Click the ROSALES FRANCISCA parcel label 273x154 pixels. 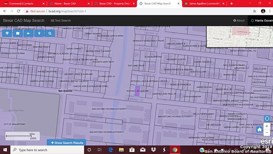tap(180, 85)
